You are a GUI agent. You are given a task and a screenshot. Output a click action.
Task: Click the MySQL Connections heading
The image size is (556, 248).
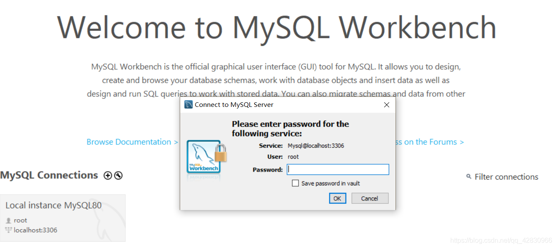click(x=49, y=175)
